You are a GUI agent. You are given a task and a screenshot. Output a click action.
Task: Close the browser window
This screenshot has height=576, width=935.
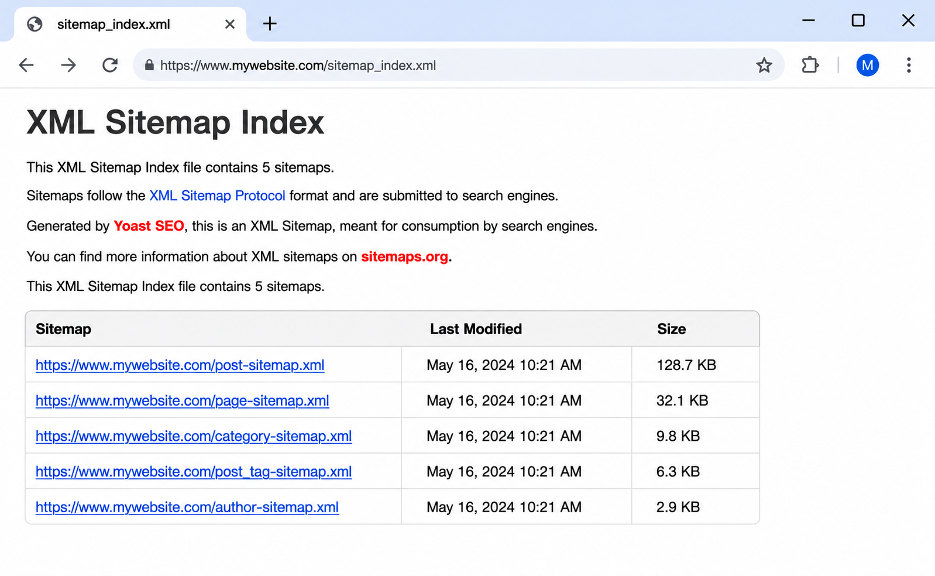[x=908, y=20]
